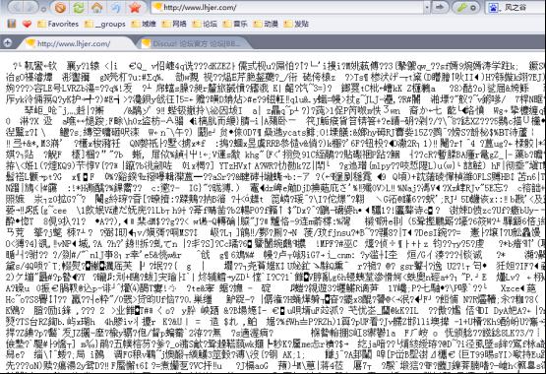Open the 音乐 bookmark folder
This screenshot has width=546, height=374.
click(x=235, y=24)
